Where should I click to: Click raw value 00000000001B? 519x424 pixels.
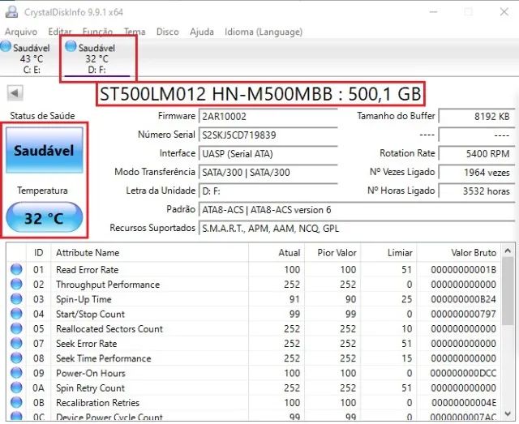[x=463, y=270]
